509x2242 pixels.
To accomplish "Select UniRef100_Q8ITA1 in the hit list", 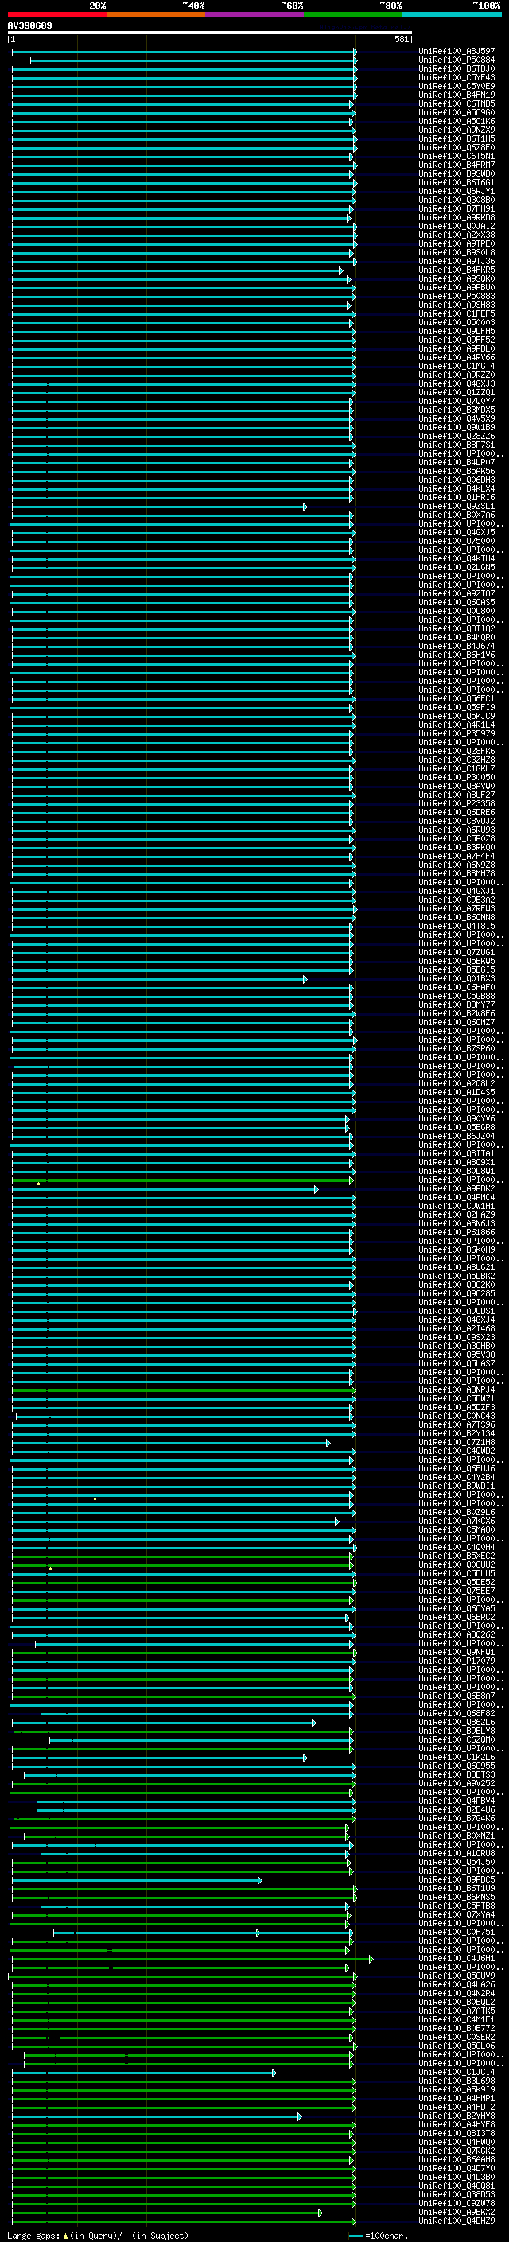I will [x=457, y=1153].
